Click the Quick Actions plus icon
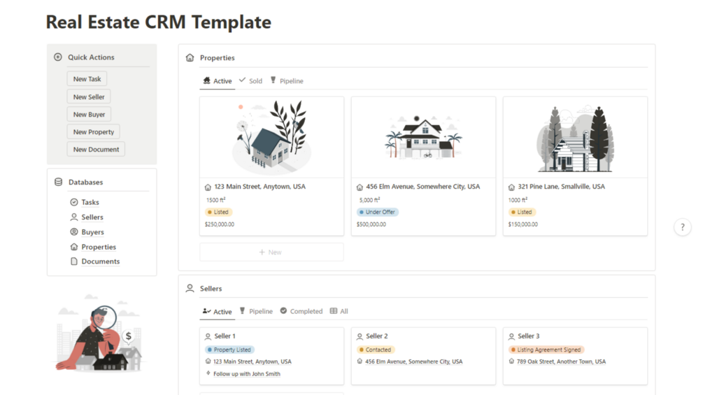Viewport: 703px width, 395px height. (58, 57)
